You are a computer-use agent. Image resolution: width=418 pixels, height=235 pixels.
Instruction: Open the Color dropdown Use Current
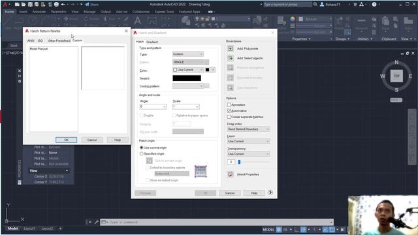pos(188,70)
